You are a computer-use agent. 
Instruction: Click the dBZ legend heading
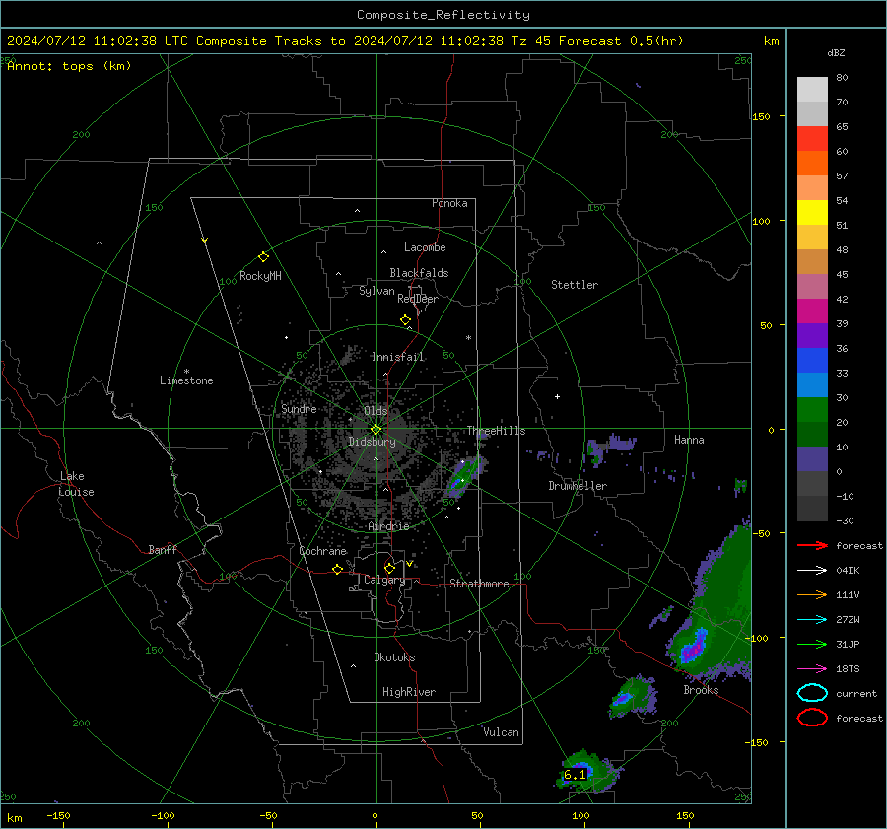click(x=836, y=52)
